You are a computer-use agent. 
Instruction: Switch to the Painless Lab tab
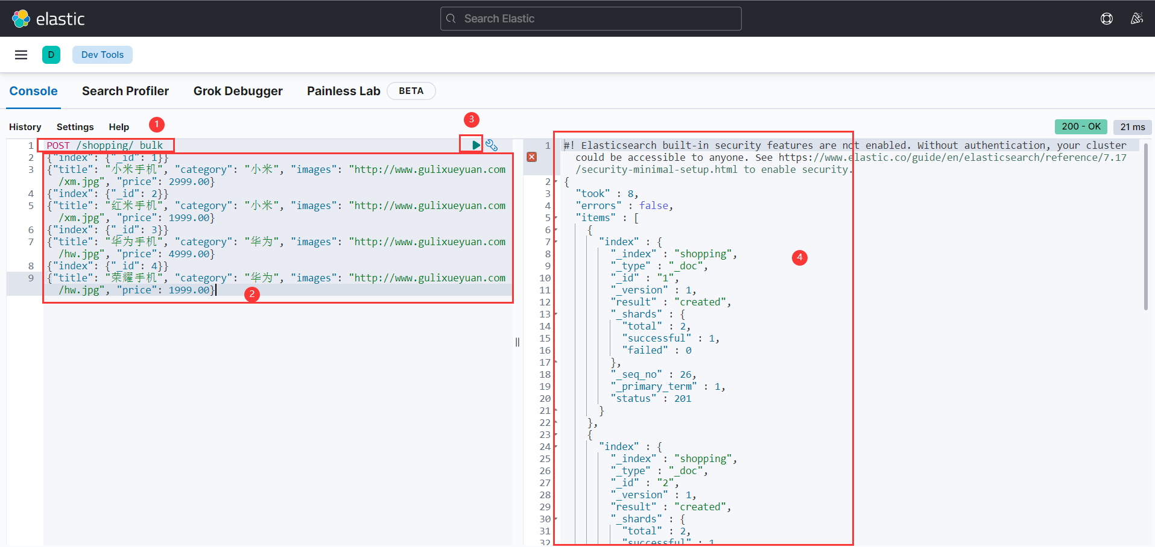[x=344, y=91]
